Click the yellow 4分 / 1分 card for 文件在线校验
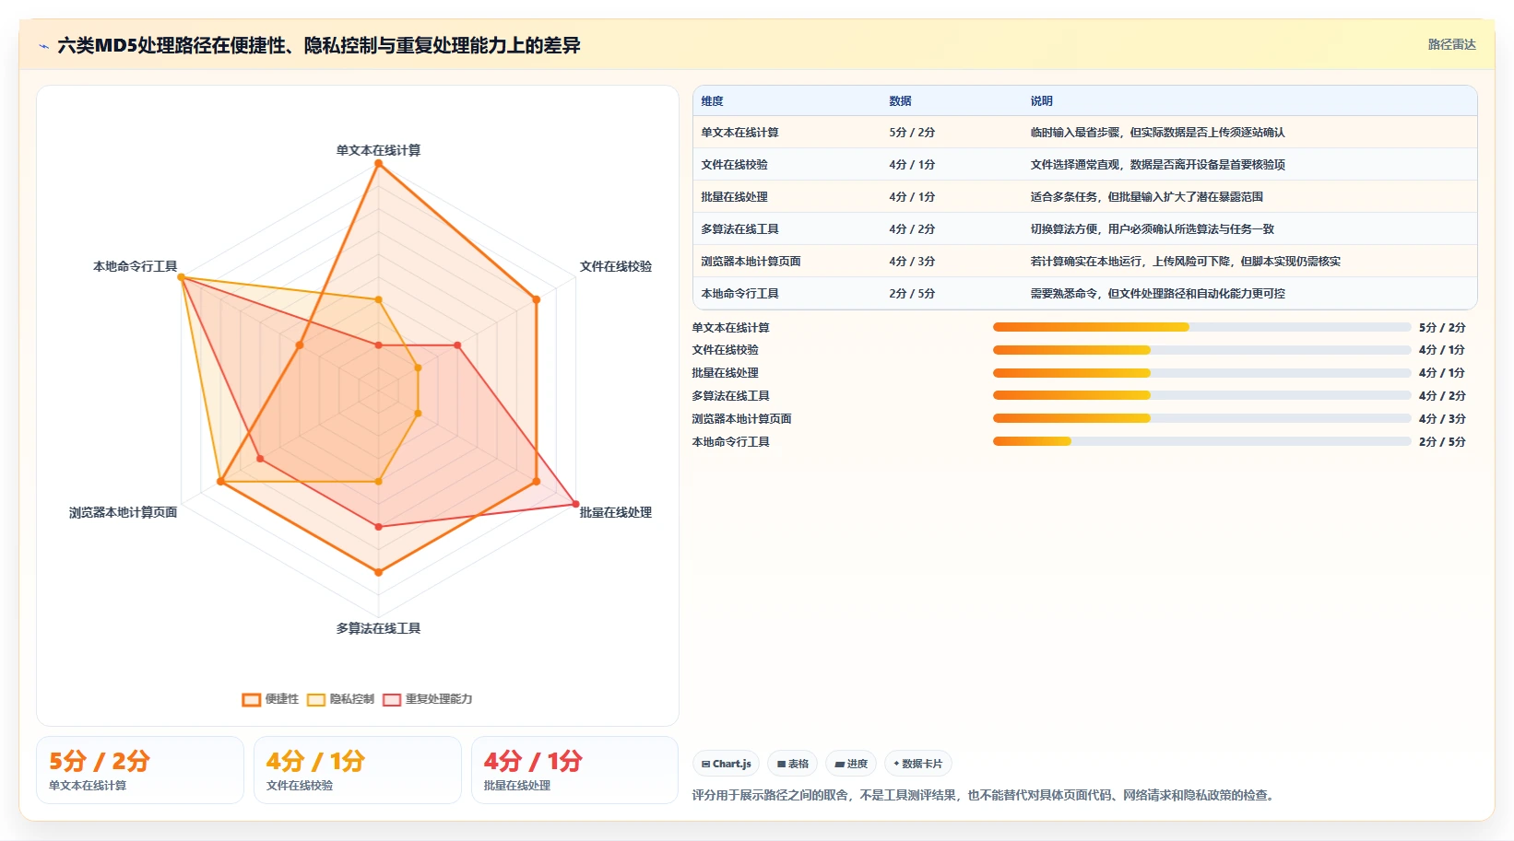Image resolution: width=1514 pixels, height=841 pixels. pyautogui.click(x=358, y=770)
